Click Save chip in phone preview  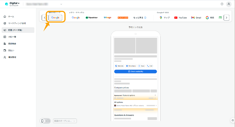pos(141,66)
